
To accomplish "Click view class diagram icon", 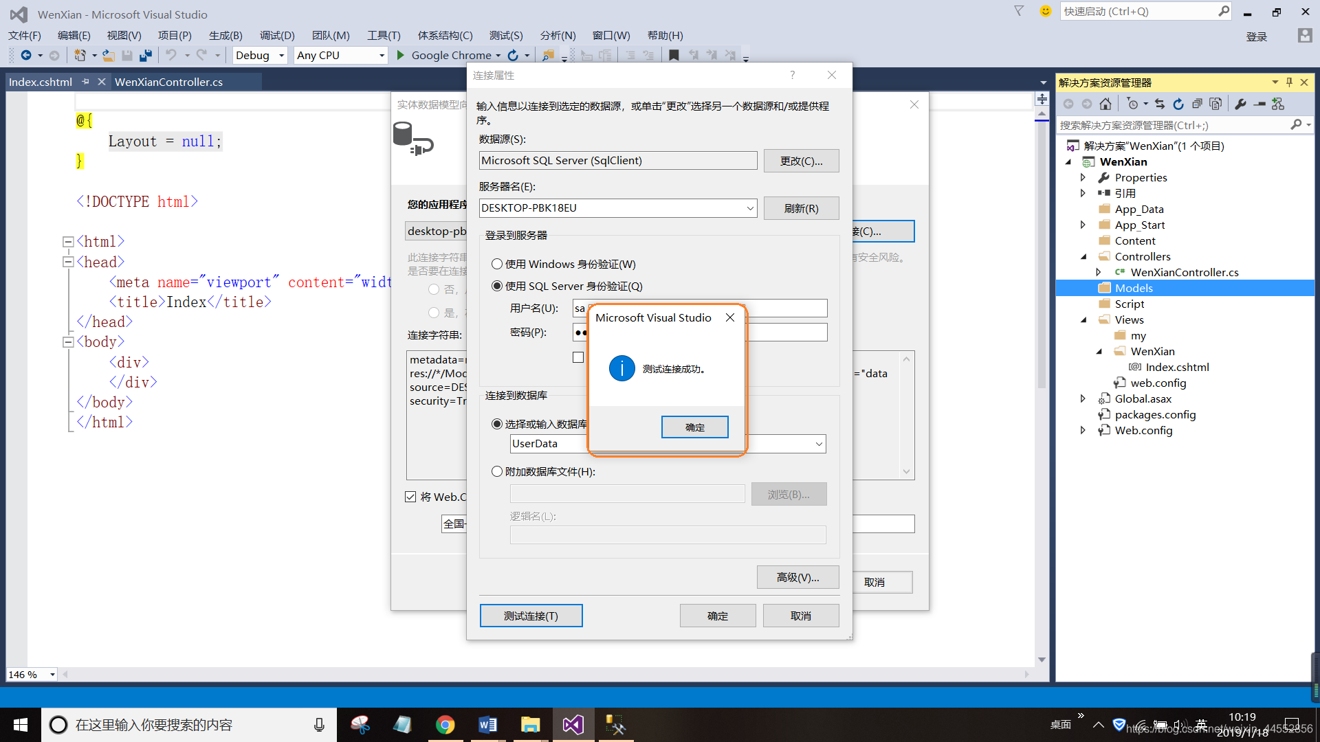I will coord(1278,104).
